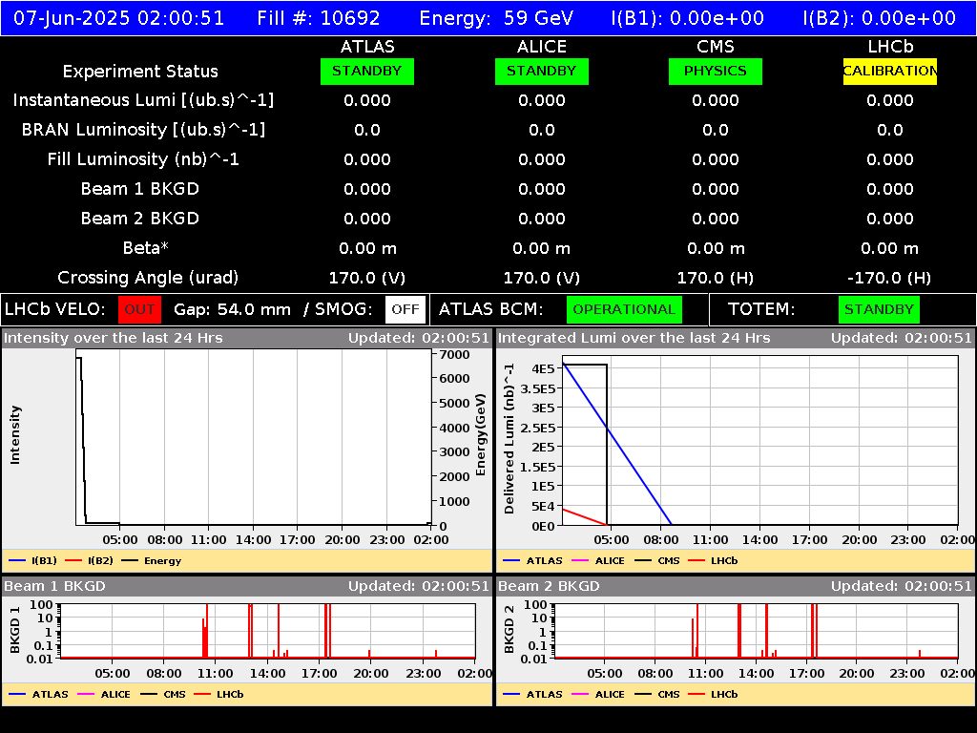The height and width of the screenshot is (733, 977).
Task: Select ALICE crossing angle 170.0 (V)
Action: pos(542,278)
